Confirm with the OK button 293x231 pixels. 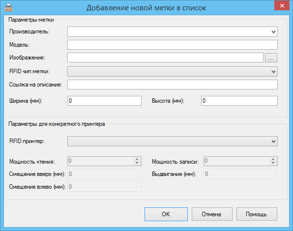166,214
